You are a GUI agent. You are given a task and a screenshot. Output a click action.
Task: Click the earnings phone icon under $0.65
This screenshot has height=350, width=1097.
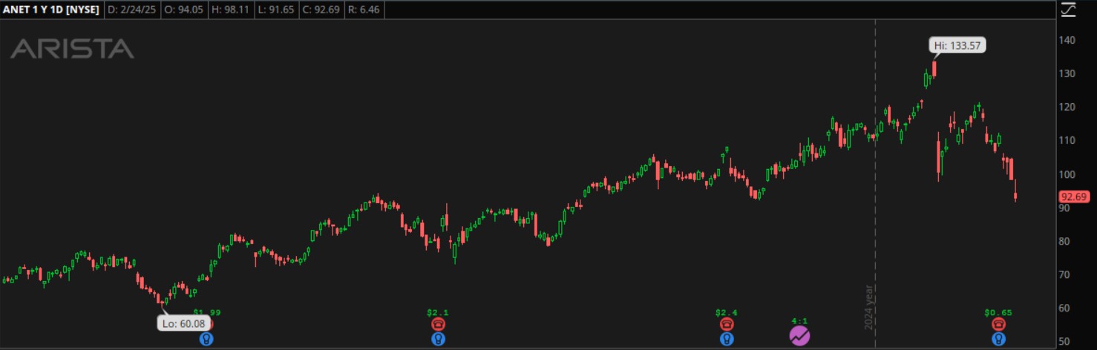(x=999, y=324)
